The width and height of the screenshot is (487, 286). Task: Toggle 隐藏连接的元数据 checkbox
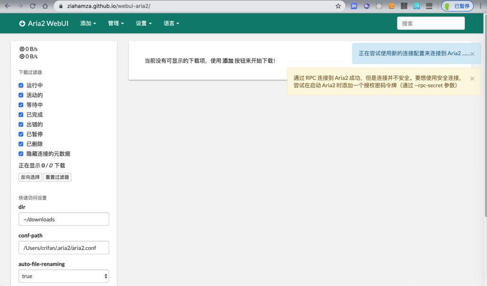point(21,154)
